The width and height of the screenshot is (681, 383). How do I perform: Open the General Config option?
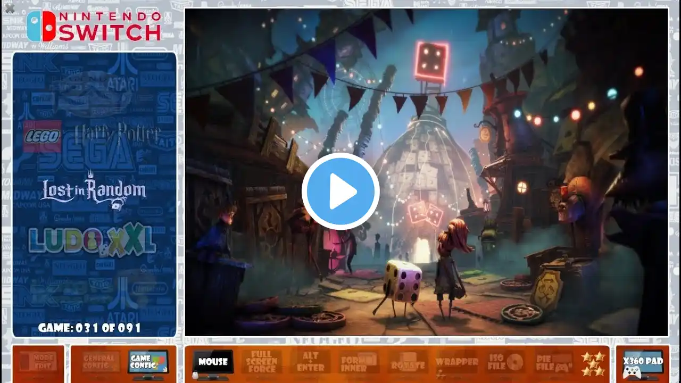click(x=98, y=362)
